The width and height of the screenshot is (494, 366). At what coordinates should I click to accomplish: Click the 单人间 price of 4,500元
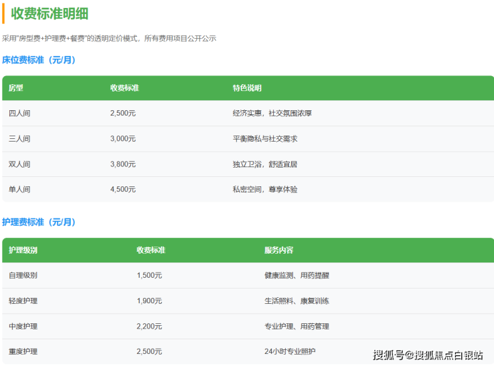click(x=123, y=190)
